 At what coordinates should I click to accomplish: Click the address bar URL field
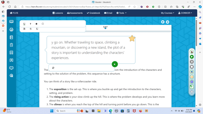[x=75, y=7]
